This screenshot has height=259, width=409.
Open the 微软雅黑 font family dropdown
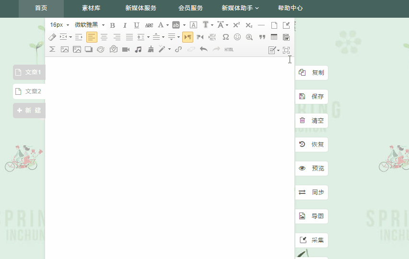point(90,25)
